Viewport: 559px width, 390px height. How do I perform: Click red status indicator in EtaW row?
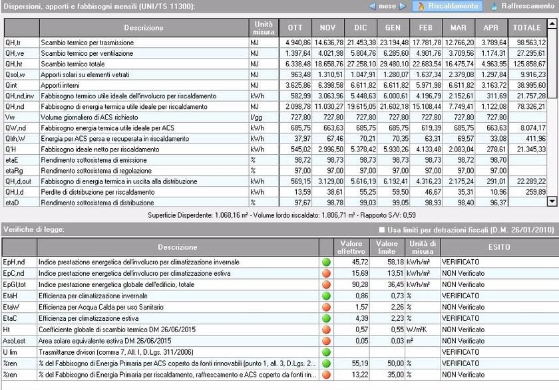326,307
